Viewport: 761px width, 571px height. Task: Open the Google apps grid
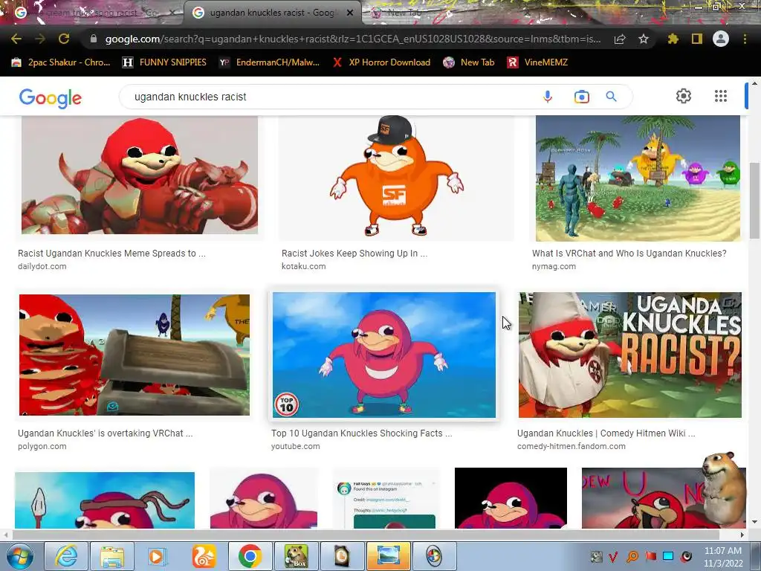coord(721,96)
